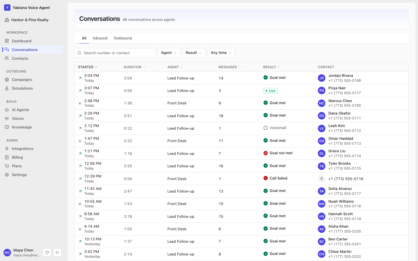Image resolution: width=418 pixels, height=261 pixels.
Task: Click the Campaigns target icon
Action: point(7,80)
